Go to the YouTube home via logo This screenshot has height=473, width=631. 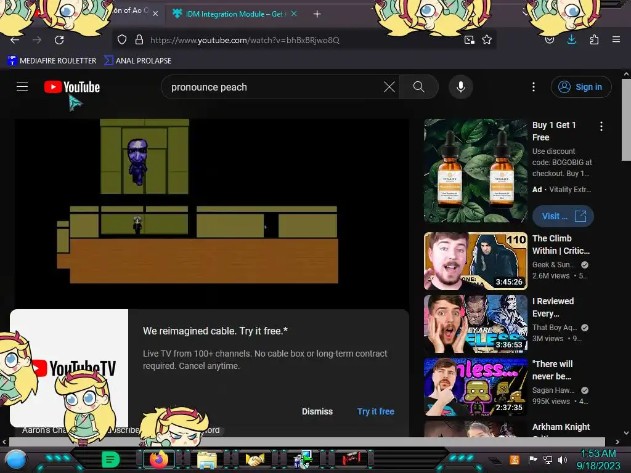point(72,87)
